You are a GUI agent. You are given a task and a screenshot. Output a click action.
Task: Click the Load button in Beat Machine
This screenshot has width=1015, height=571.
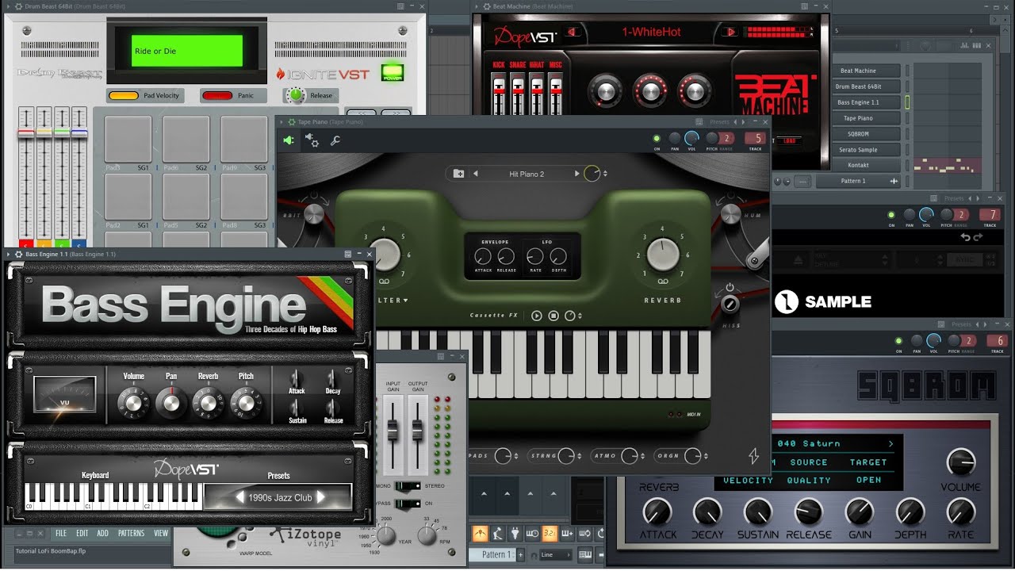pyautogui.click(x=789, y=141)
